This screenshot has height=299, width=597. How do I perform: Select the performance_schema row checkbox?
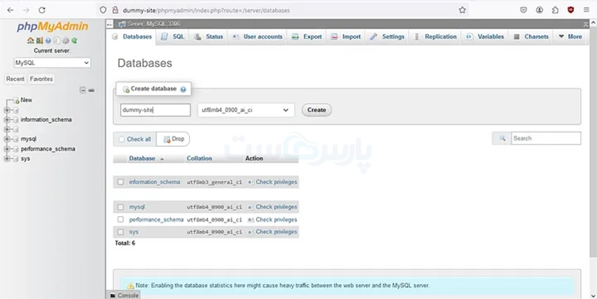pos(121,219)
